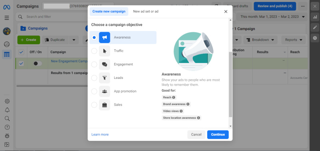Open the Learn more link

[100, 135]
